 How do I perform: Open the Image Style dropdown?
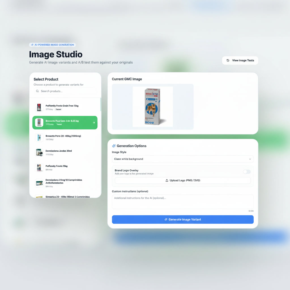pyautogui.click(x=183, y=159)
